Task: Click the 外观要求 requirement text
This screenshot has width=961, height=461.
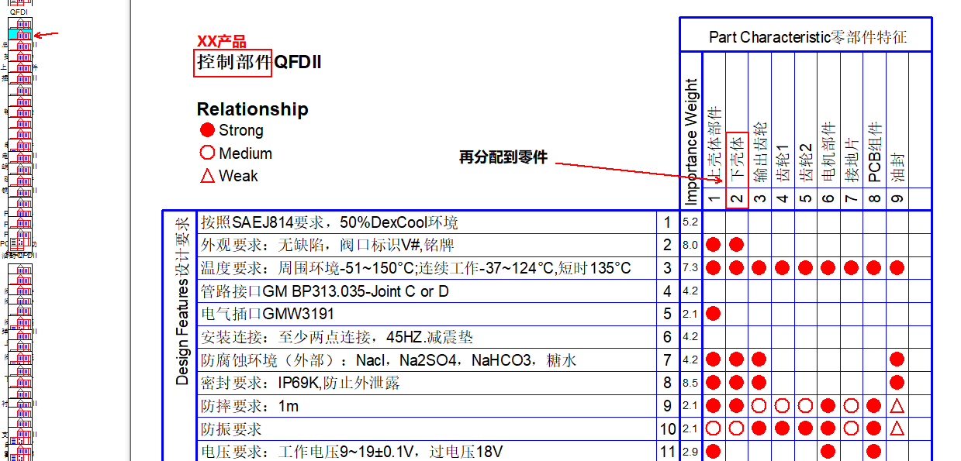Action: (x=327, y=246)
